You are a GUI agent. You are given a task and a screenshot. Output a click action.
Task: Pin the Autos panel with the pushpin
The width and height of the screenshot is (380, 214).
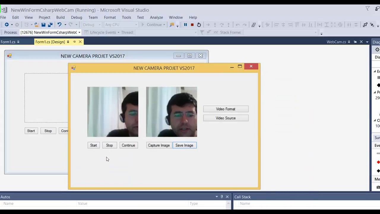click(x=222, y=197)
